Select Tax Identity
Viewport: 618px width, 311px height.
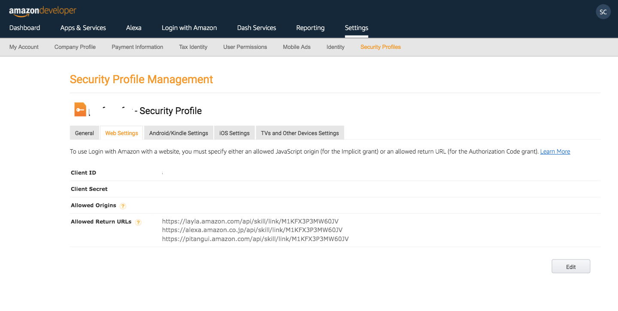pyautogui.click(x=193, y=47)
